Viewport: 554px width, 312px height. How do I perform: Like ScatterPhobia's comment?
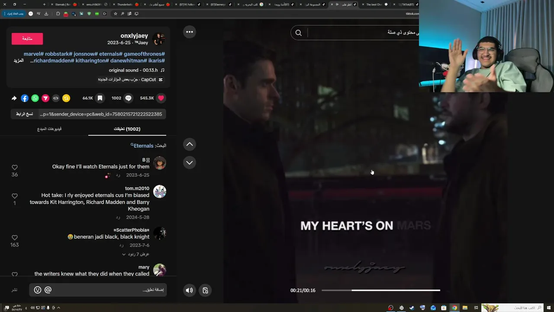point(15,237)
